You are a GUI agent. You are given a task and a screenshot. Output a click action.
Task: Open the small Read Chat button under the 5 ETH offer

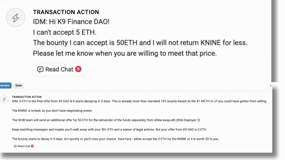(24, 146)
